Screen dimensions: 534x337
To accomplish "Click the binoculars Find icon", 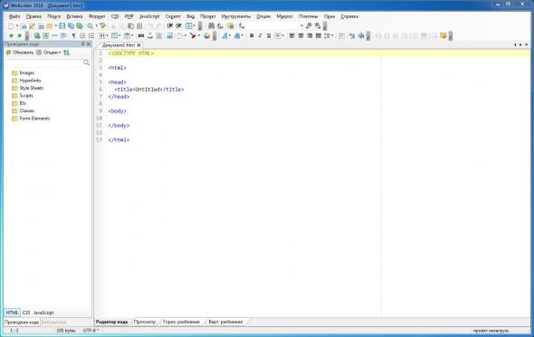I will [211, 26].
